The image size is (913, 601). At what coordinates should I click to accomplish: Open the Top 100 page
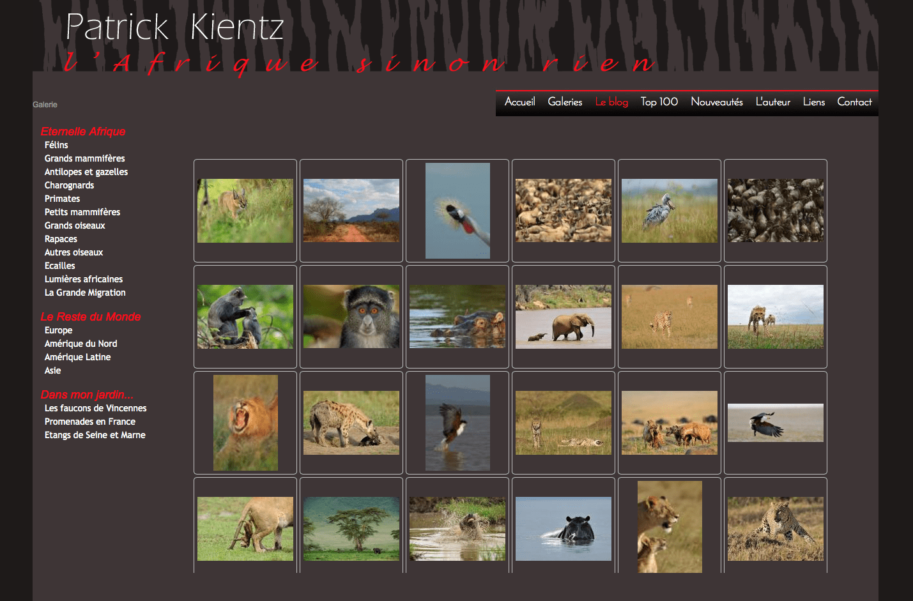659,102
